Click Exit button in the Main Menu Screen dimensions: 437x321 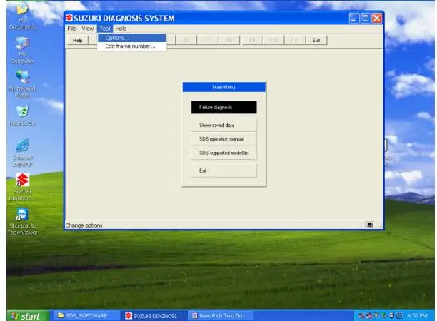point(223,170)
